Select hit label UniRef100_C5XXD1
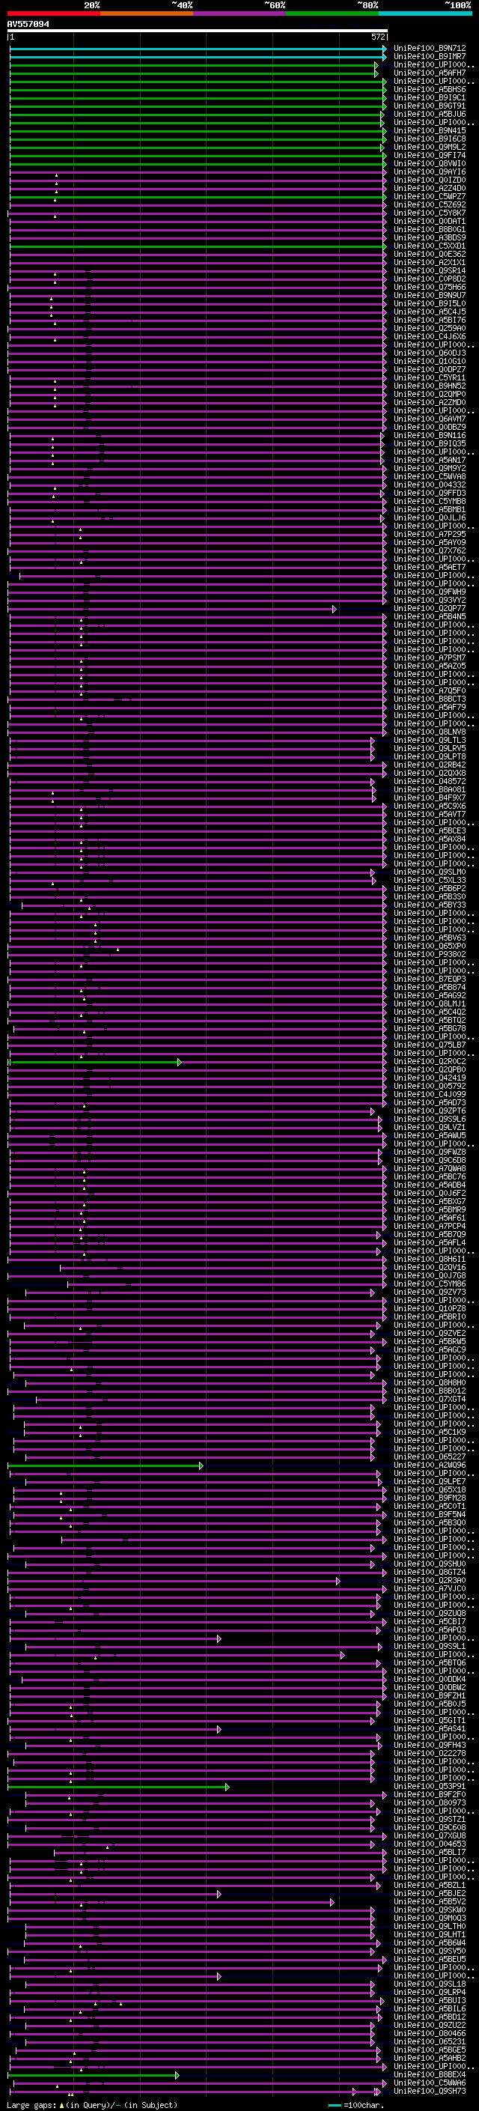Screen dimensions: 479x2111 (430, 246)
